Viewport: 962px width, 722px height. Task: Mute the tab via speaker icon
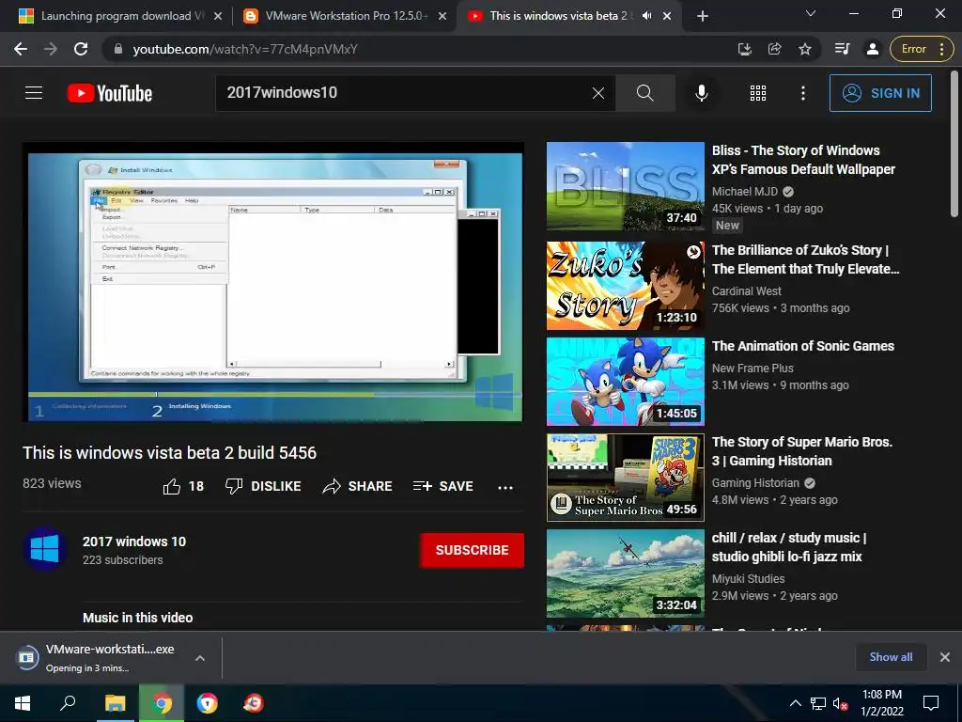click(646, 16)
